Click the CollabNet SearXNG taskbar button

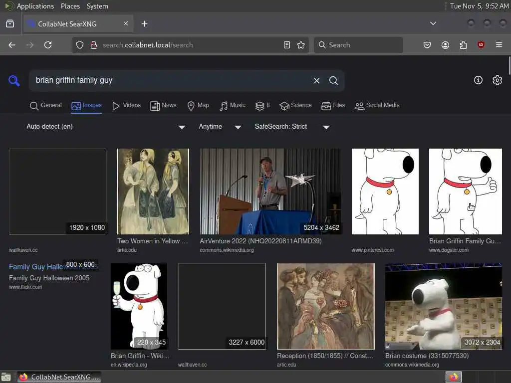tap(59, 377)
